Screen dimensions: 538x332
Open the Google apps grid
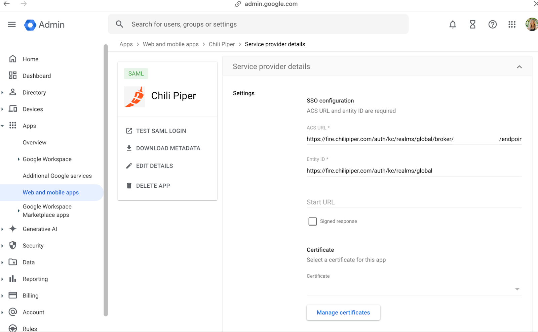[512, 25]
